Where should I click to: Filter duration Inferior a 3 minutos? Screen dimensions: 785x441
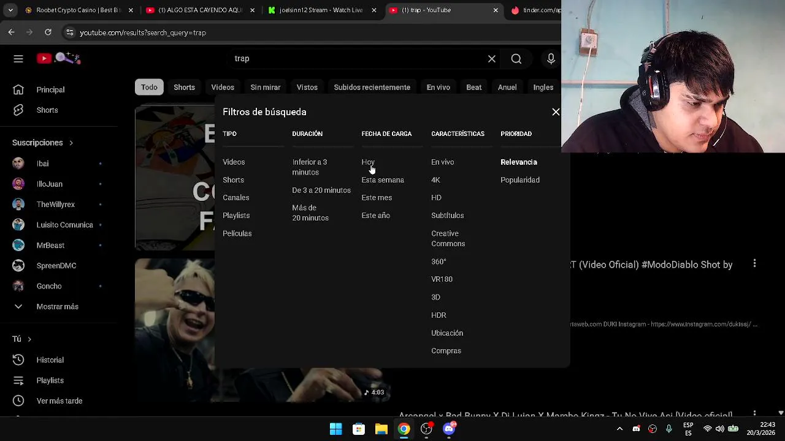pos(310,167)
